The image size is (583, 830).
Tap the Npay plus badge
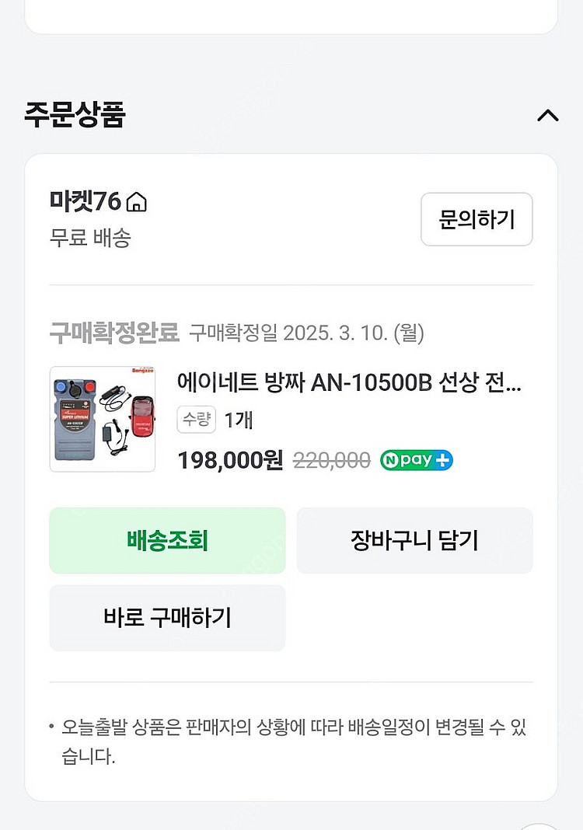coord(416,460)
